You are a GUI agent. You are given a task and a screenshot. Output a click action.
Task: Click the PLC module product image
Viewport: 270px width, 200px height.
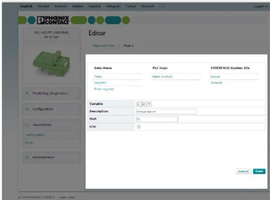pos(51,63)
